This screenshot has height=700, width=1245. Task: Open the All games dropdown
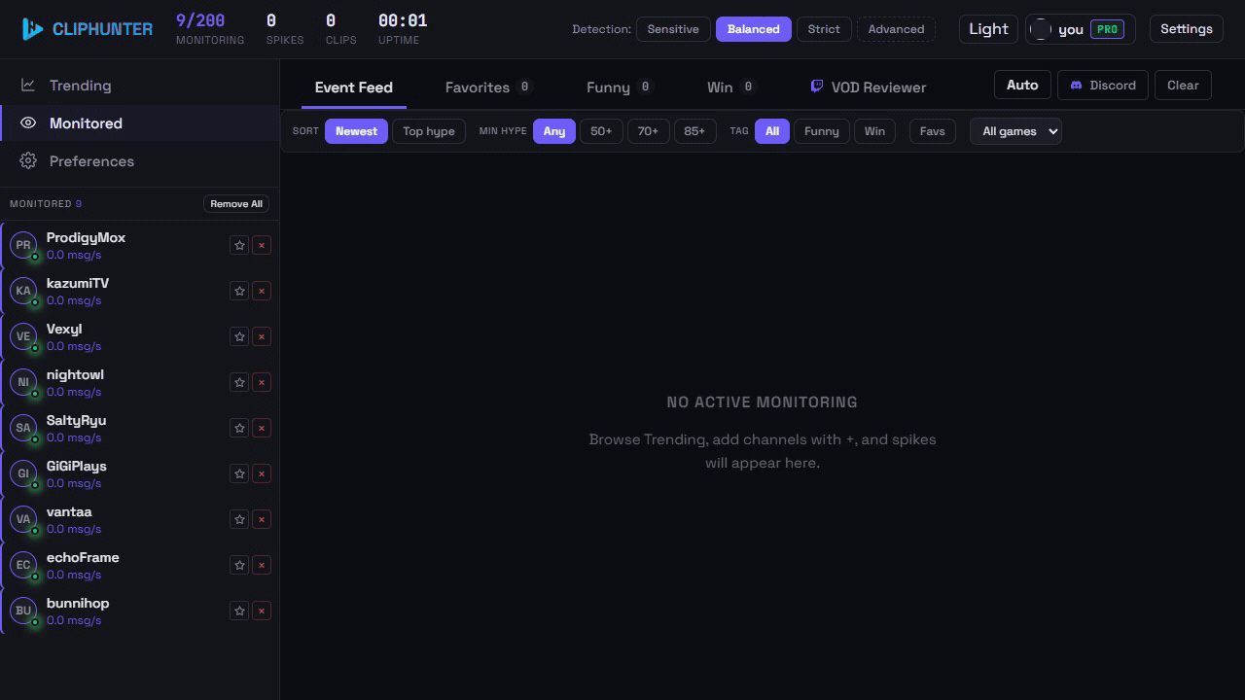[x=1015, y=131]
